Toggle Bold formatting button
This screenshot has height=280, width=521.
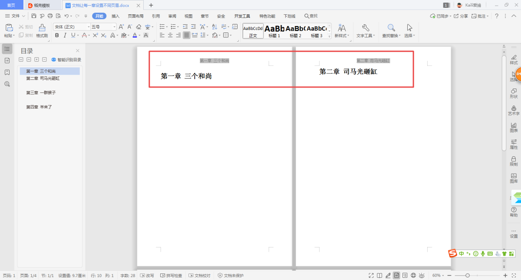coord(57,35)
